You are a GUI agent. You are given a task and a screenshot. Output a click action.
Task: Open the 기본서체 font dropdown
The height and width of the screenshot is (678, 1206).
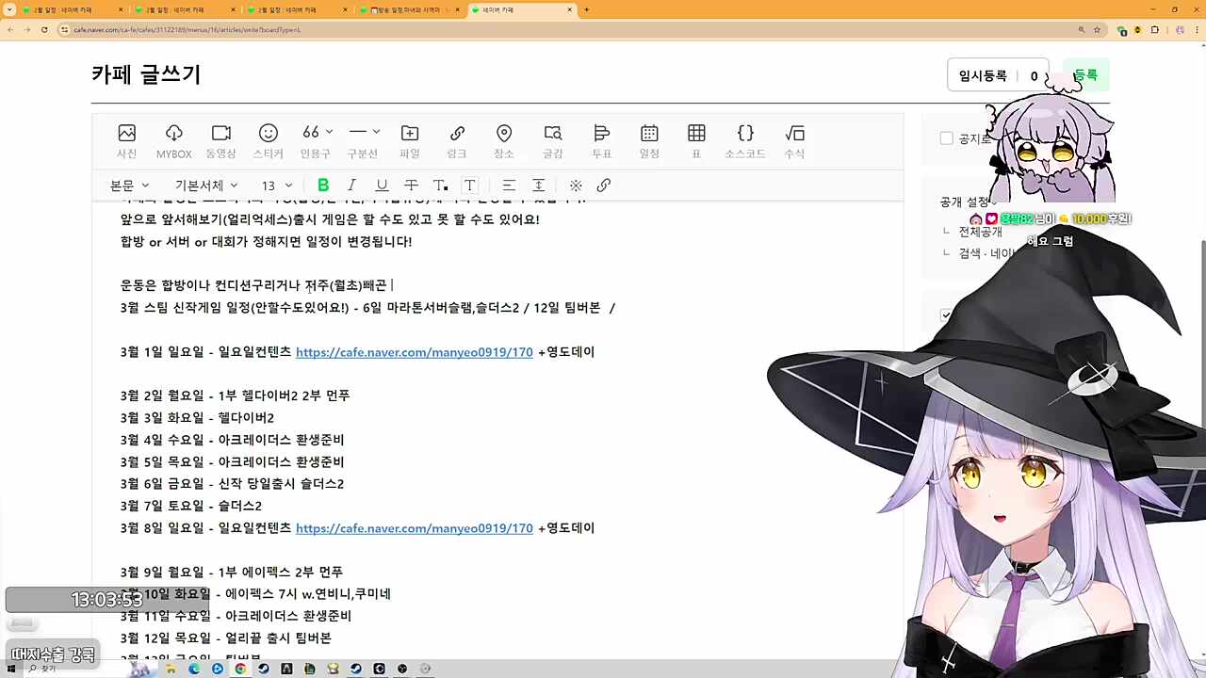pos(204,186)
